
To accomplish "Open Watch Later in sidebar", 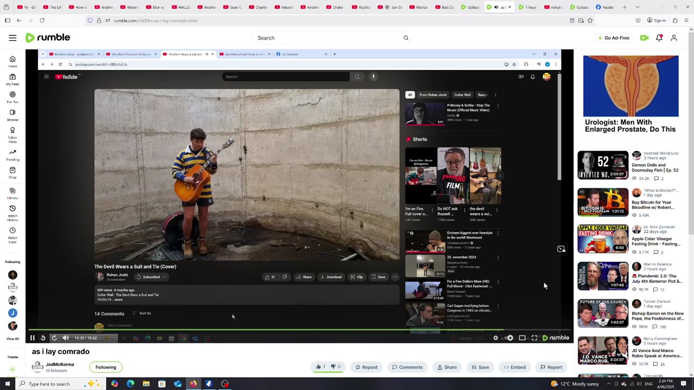I will [12, 235].
